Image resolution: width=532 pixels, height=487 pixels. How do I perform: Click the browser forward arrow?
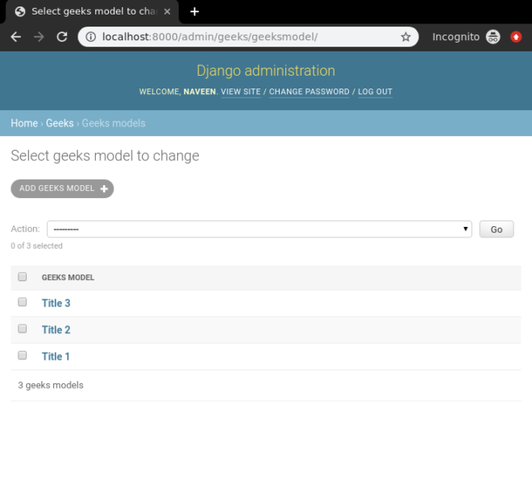pos(39,36)
